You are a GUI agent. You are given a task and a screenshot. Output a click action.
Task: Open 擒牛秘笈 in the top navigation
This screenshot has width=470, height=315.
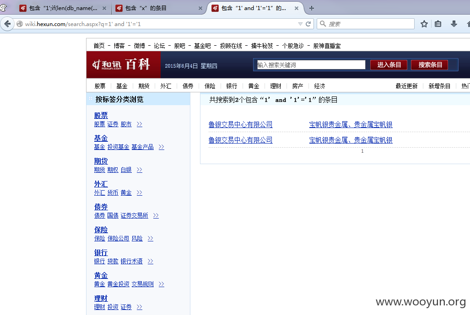point(262,46)
